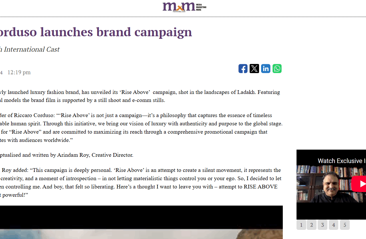
Task: Share article via LinkedIn icon
Action: click(266, 69)
